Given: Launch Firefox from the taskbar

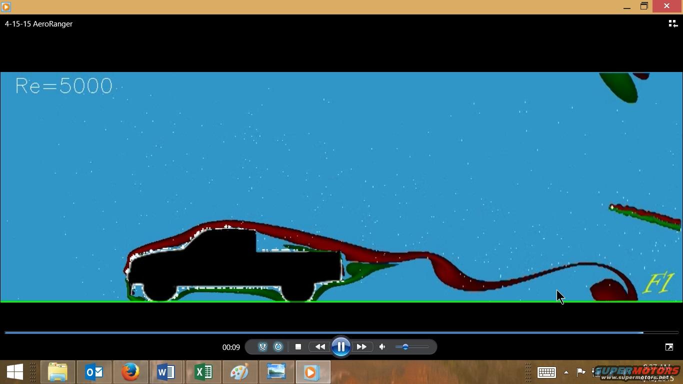Looking at the screenshot, I should (x=130, y=372).
